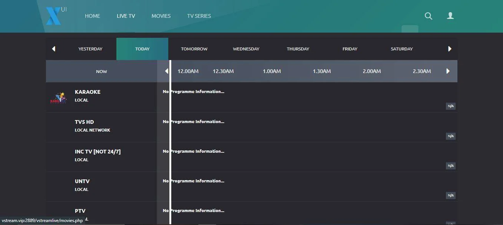Click KARAOKE's No Programme Information entry

point(193,92)
